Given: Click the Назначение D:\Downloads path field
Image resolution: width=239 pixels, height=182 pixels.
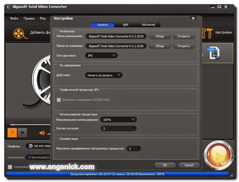Looking at the screenshot, I should click(x=38, y=157).
